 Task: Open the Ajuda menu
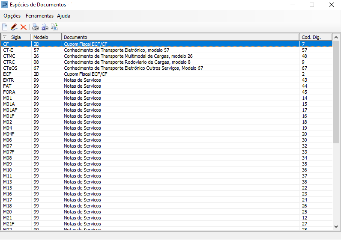63,16
